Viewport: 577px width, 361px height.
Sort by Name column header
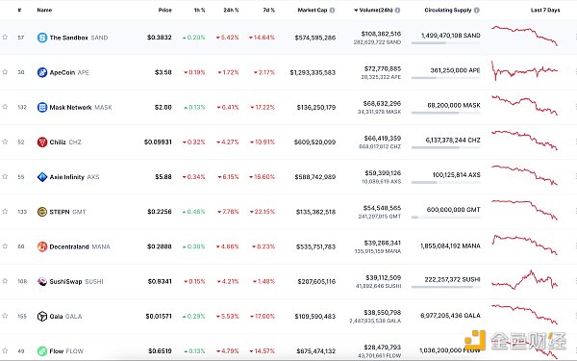pyautogui.click(x=44, y=11)
